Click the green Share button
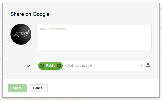162x101 pixels. point(17,88)
